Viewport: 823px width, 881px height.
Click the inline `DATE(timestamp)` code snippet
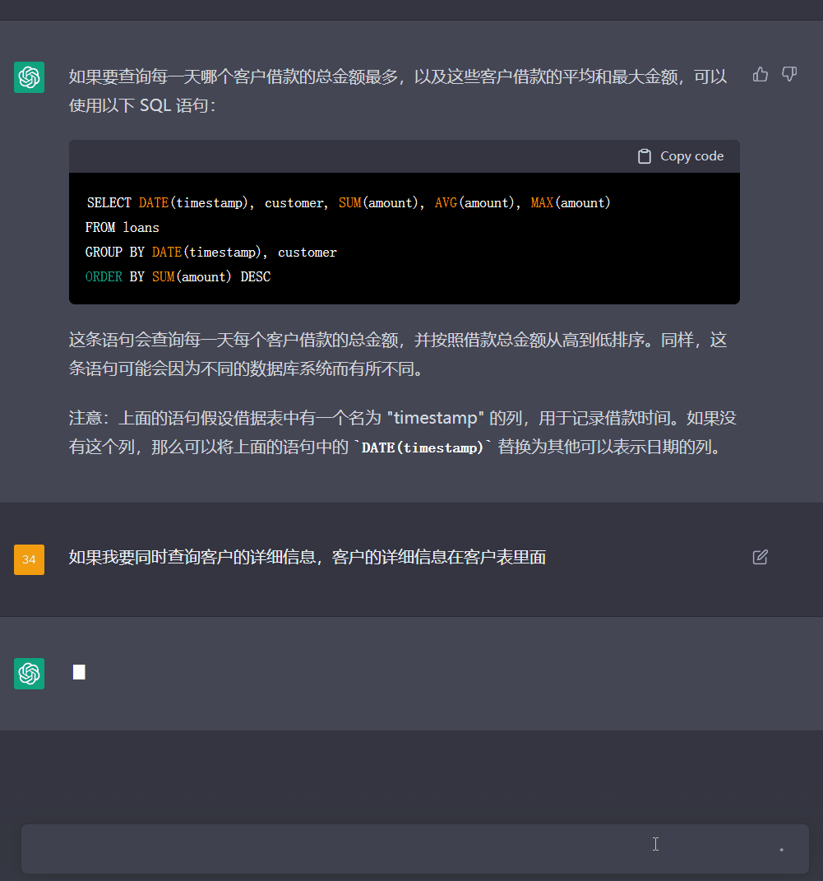[x=422, y=448]
